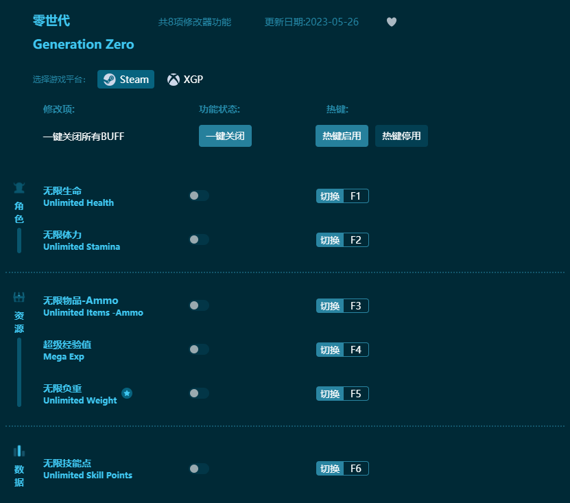570x503 pixels.
Task: Select the 资源 category label
Action: pos(19,323)
